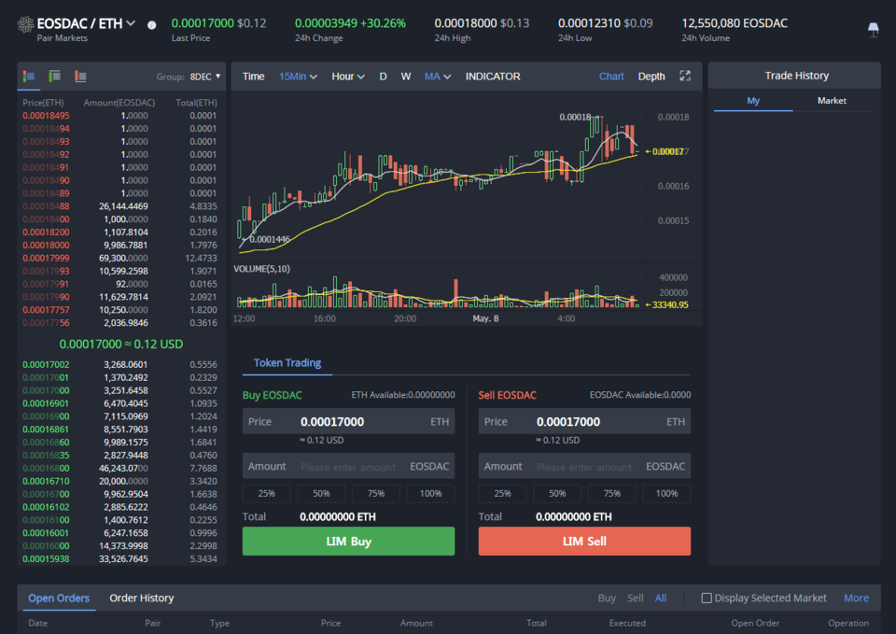
Task: Set buy amount to 75%
Action: pyautogui.click(x=375, y=493)
